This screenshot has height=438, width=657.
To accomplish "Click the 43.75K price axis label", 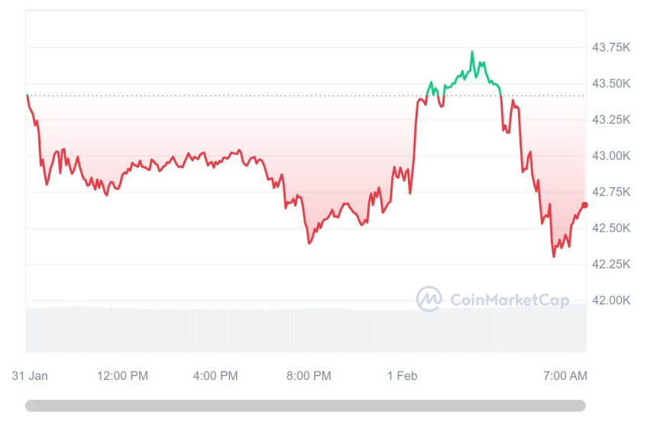I will [611, 47].
